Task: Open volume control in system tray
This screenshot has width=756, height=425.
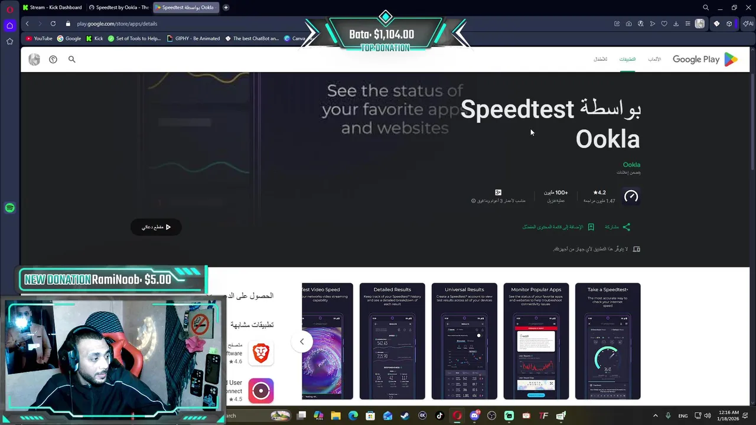Action: pyautogui.click(x=708, y=416)
